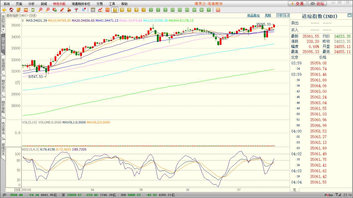Open the 系统 menu

tap(7, 4)
